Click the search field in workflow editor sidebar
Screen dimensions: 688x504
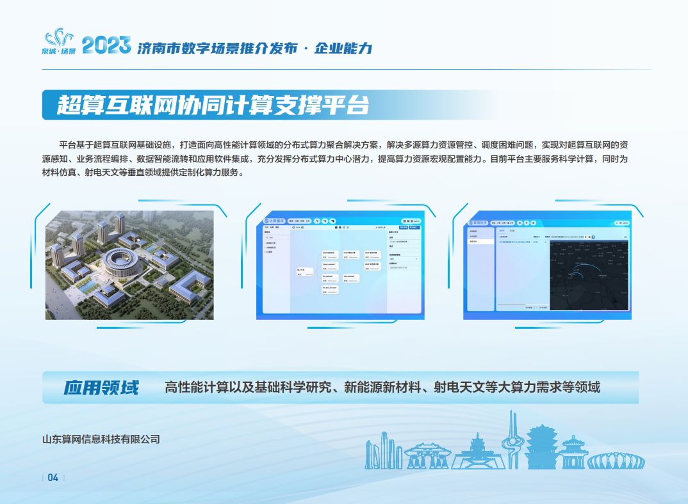277,237
